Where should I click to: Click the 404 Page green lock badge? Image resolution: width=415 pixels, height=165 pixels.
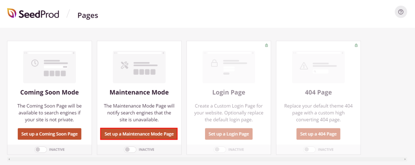coord(356,45)
